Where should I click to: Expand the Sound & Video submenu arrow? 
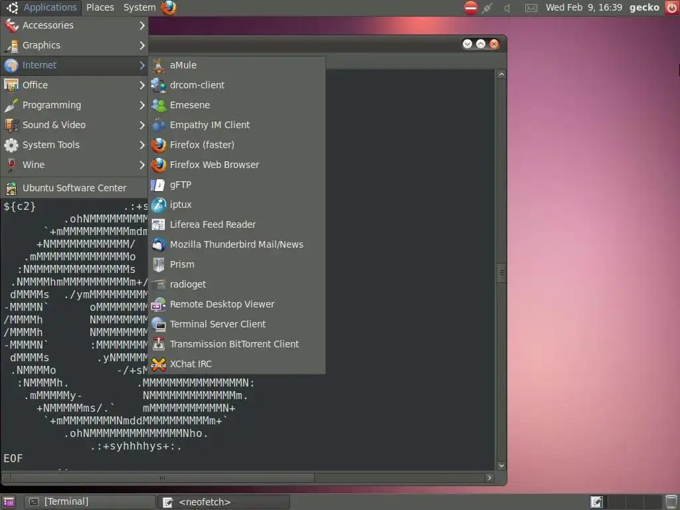[x=142, y=126]
